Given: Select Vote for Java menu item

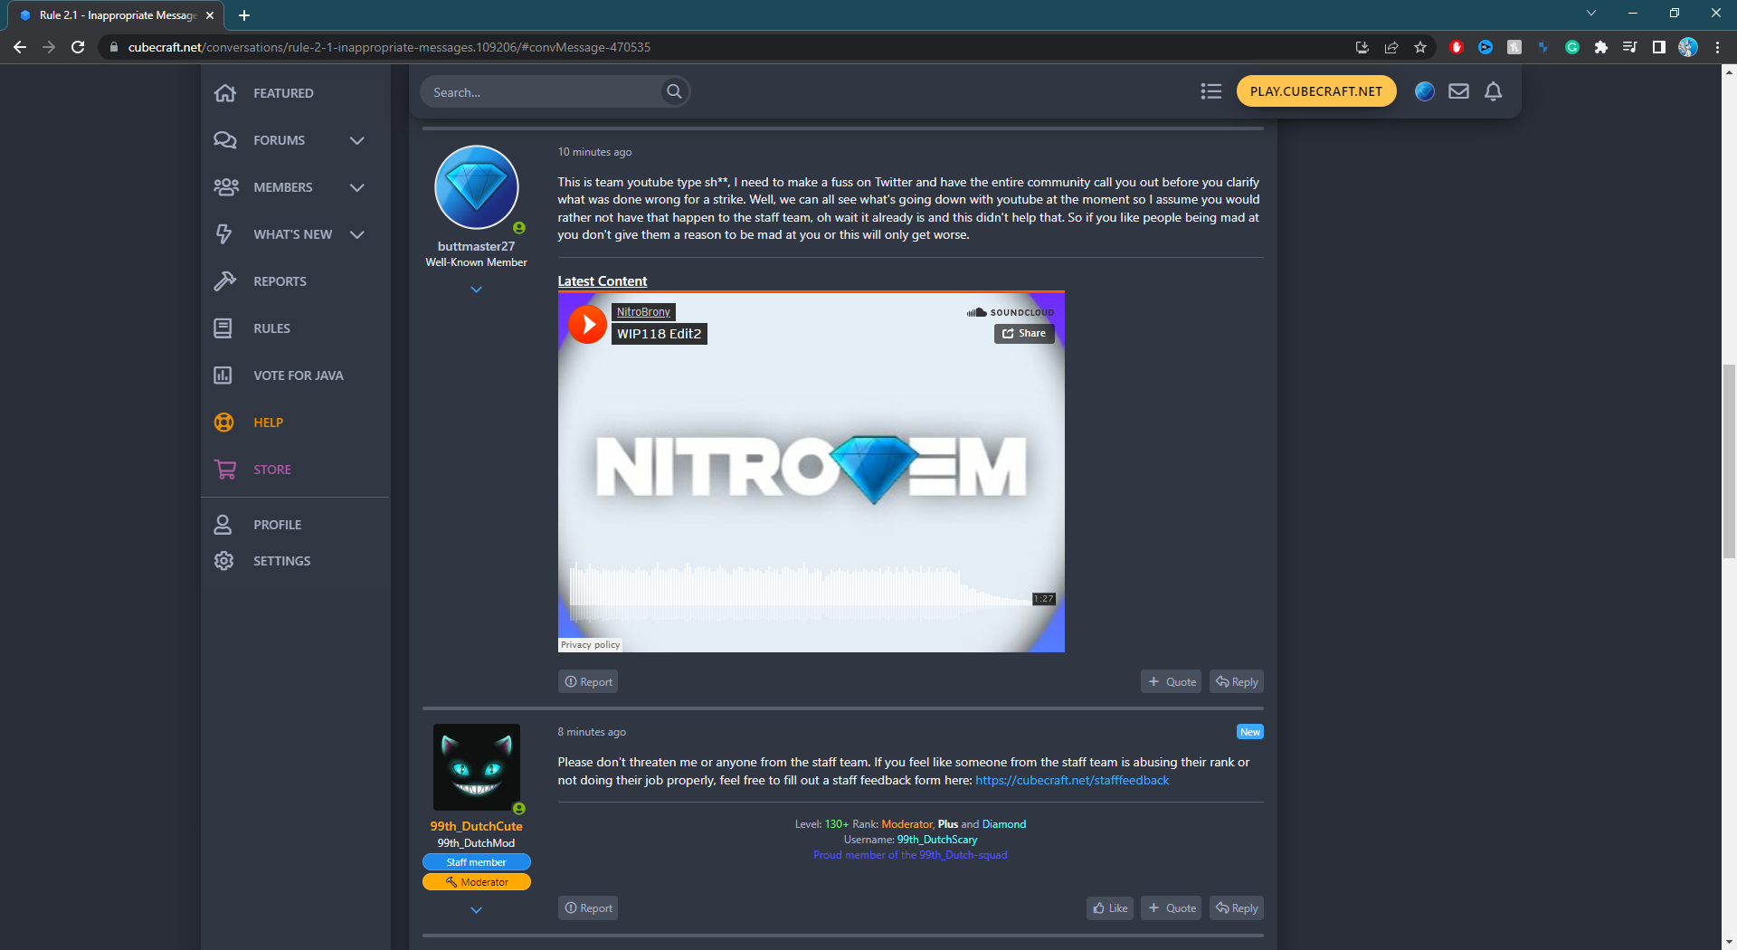Looking at the screenshot, I should [x=299, y=375].
